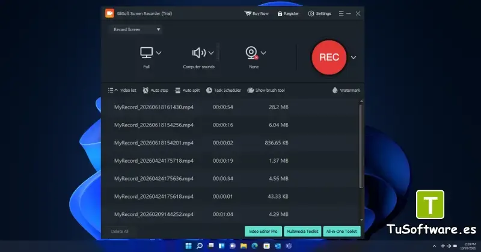This screenshot has height=252, width=481.
Task: Click the 00:01:04 duration value
Action: click(223, 214)
